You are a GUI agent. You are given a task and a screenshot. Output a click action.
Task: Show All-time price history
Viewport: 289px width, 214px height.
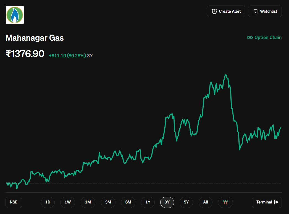(x=206, y=202)
